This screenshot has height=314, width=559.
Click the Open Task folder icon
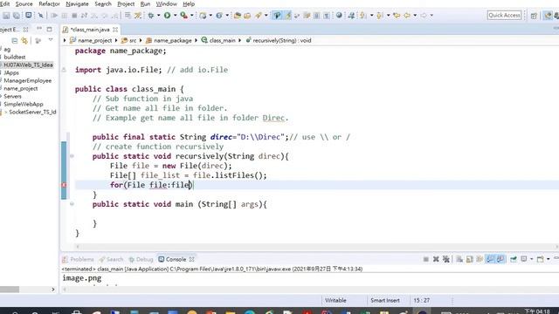click(x=247, y=16)
